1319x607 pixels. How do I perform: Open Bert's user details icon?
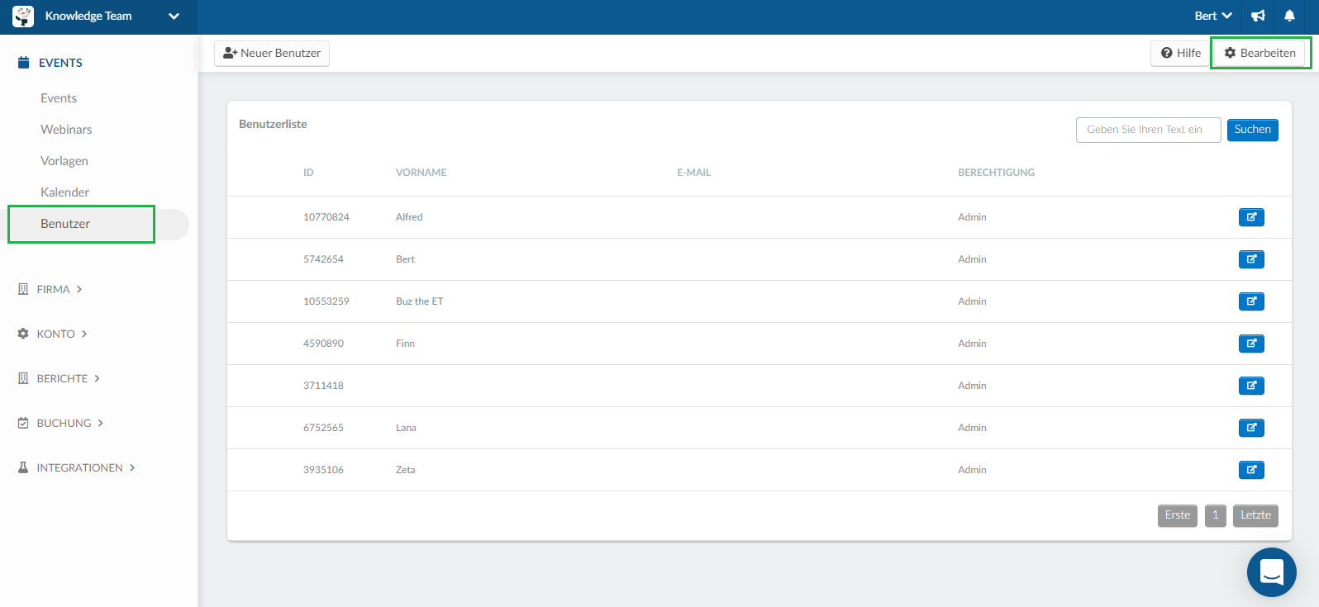1251,259
